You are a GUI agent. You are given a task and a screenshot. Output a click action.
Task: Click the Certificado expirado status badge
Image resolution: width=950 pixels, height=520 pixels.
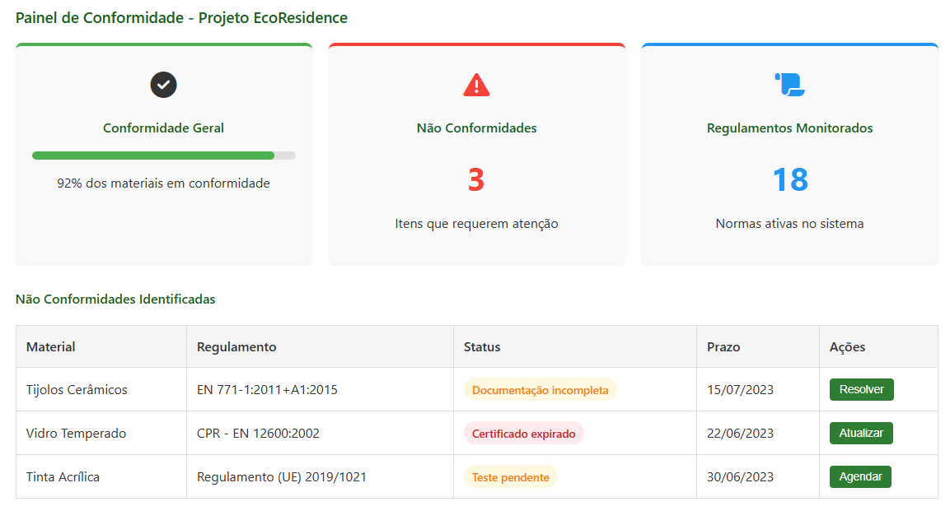click(x=523, y=434)
